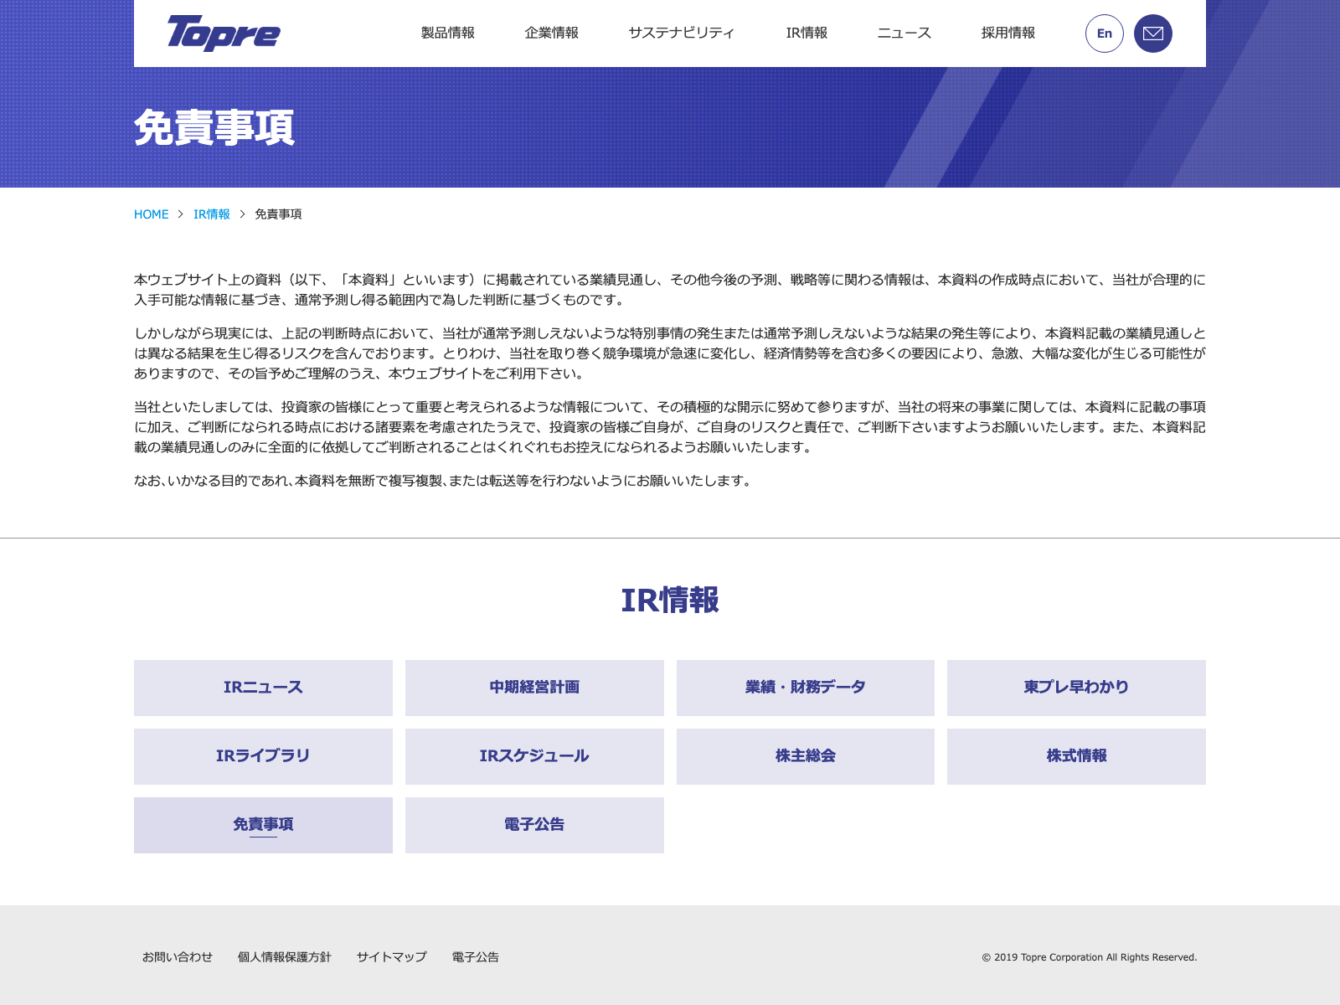
Task: Select サステナビリティ in the navigation
Action: (681, 33)
